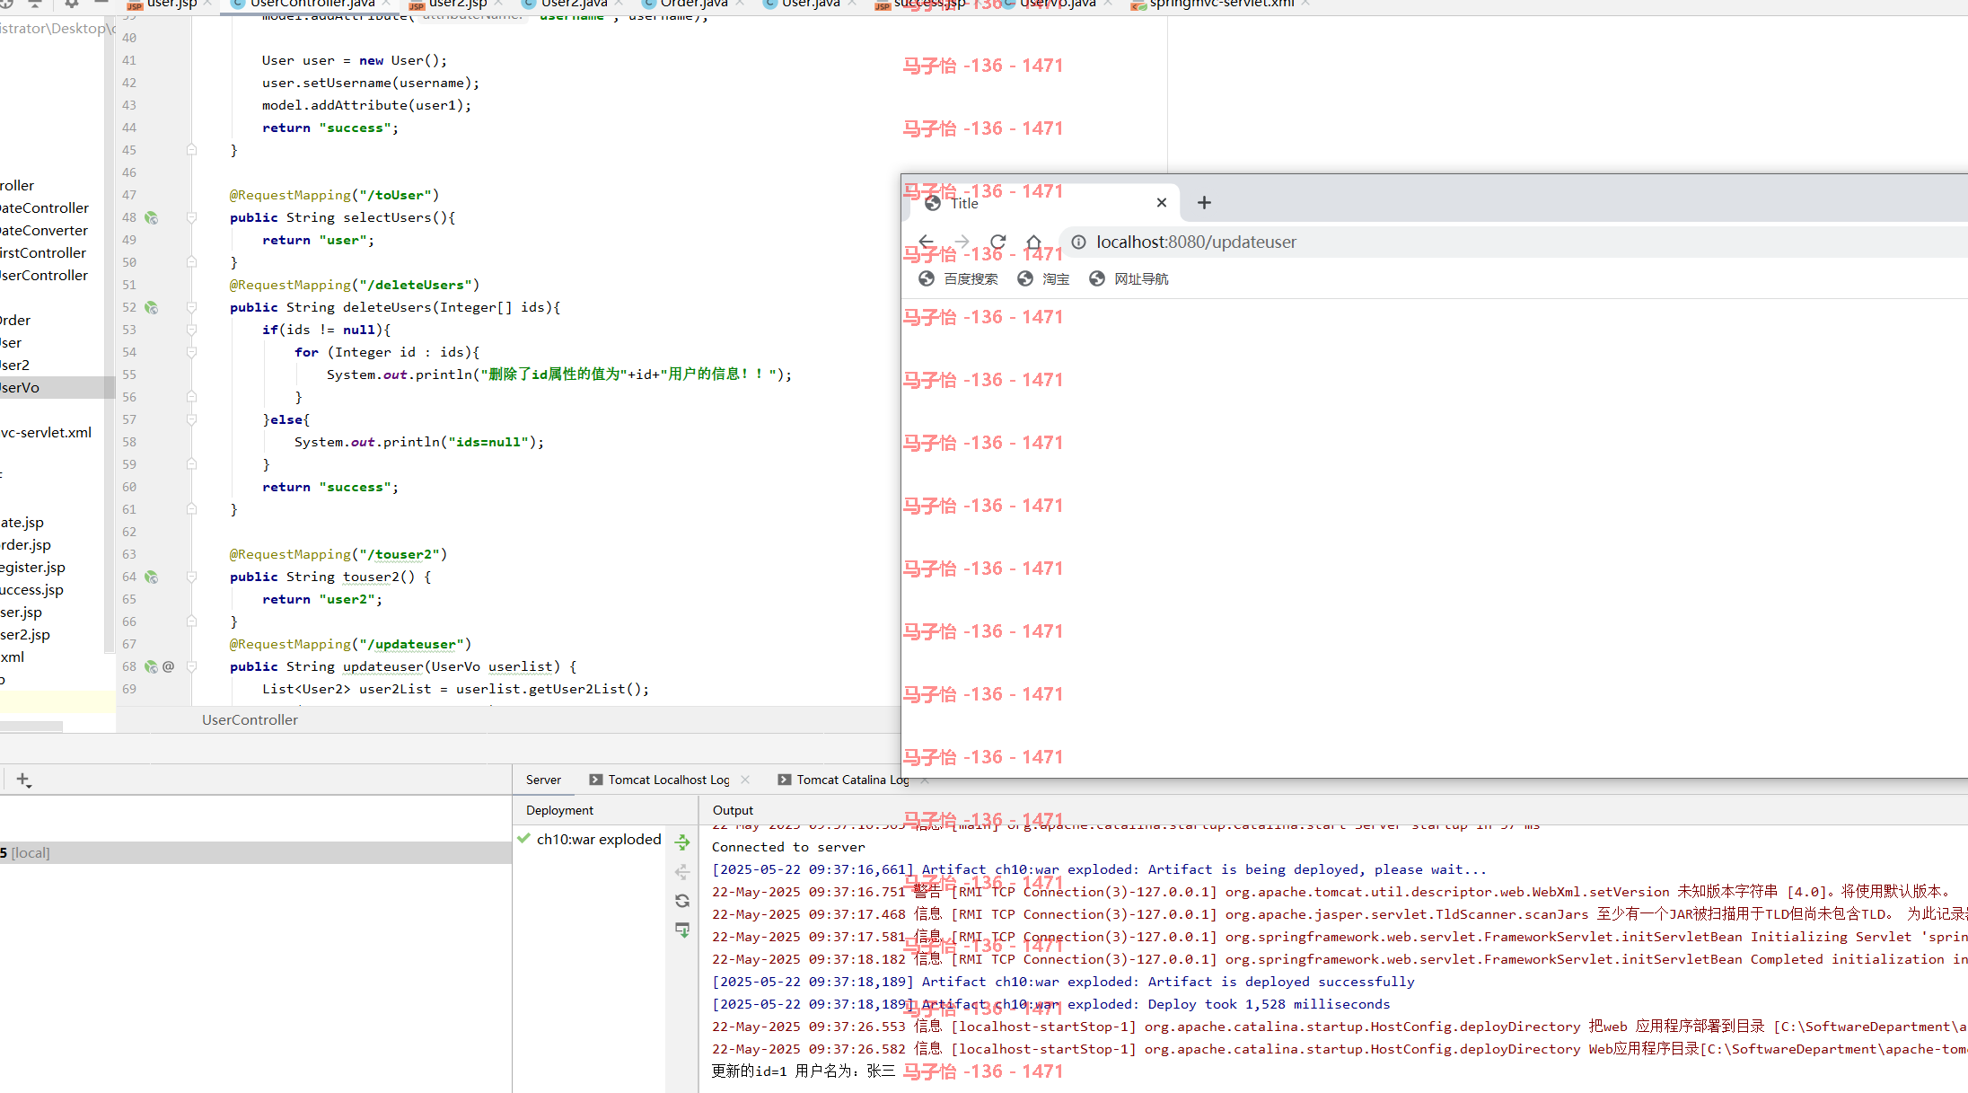Viewport: 1968px width, 1093px height.
Task: Open the UserController.java editor tab
Action: (x=311, y=4)
